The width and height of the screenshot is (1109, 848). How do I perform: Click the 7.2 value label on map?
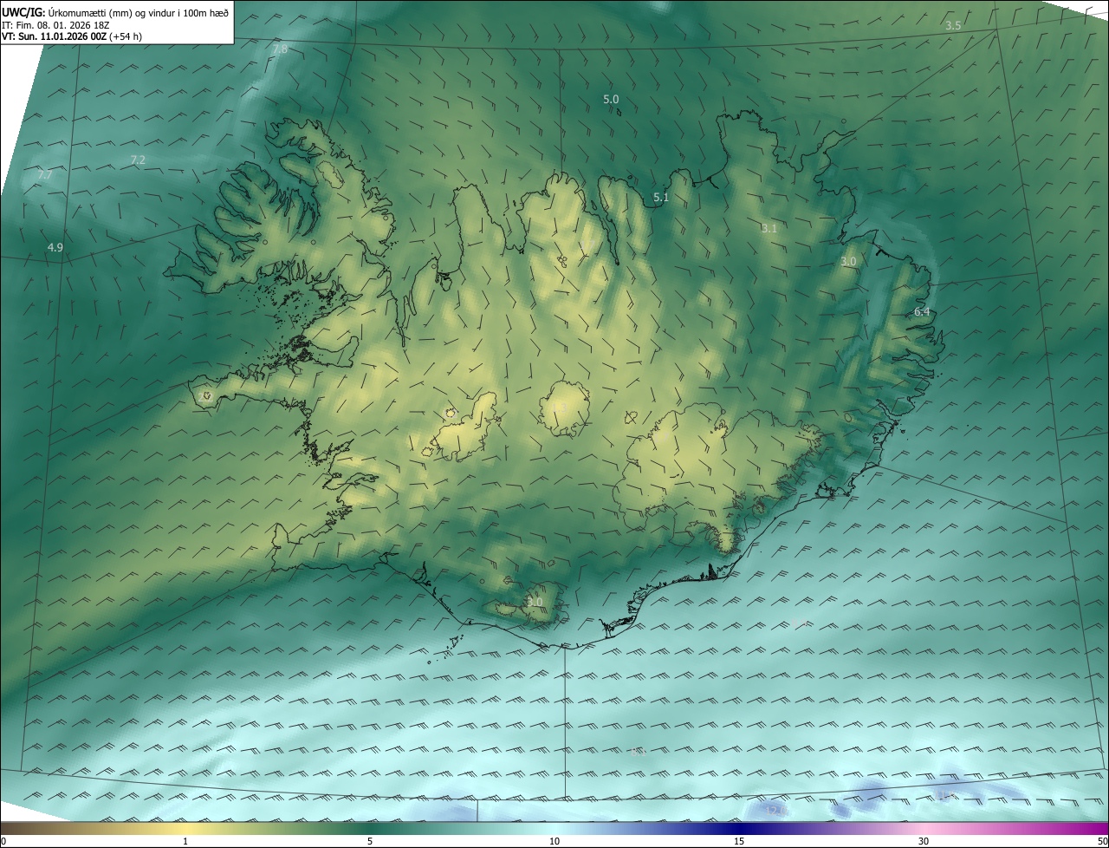click(x=138, y=160)
